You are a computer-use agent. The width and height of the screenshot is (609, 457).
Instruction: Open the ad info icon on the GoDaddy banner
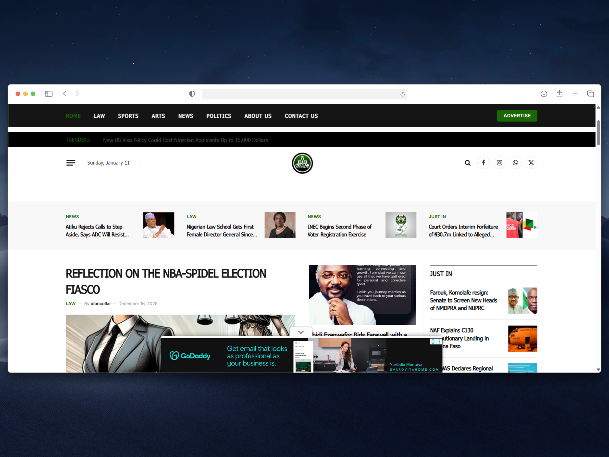click(433, 341)
